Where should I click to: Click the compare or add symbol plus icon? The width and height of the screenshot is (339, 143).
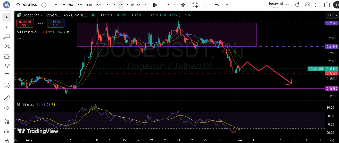point(44,5)
